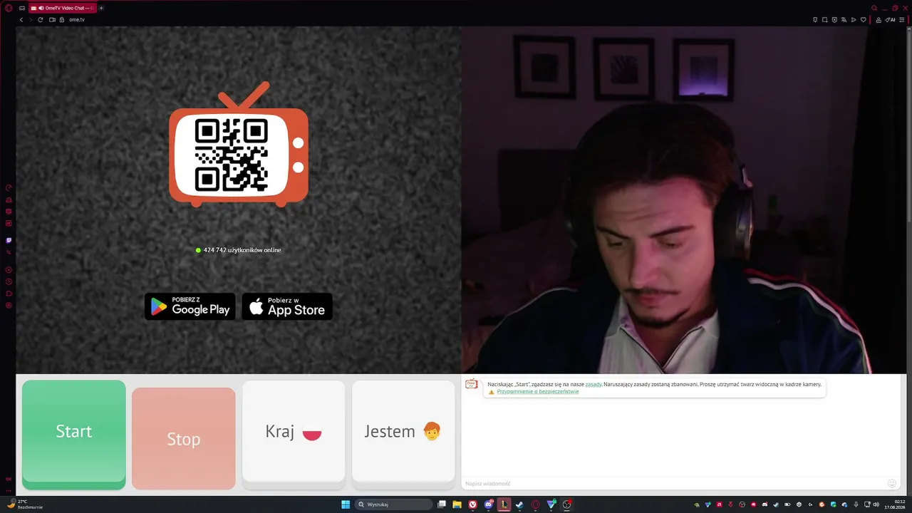Image resolution: width=912 pixels, height=513 pixels.
Task: Click the pin icon in browser toolbar
Action: tap(815, 20)
